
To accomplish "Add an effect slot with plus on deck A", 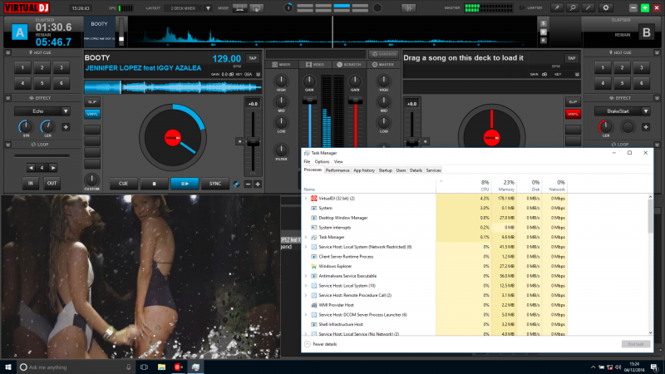I will tap(66, 127).
